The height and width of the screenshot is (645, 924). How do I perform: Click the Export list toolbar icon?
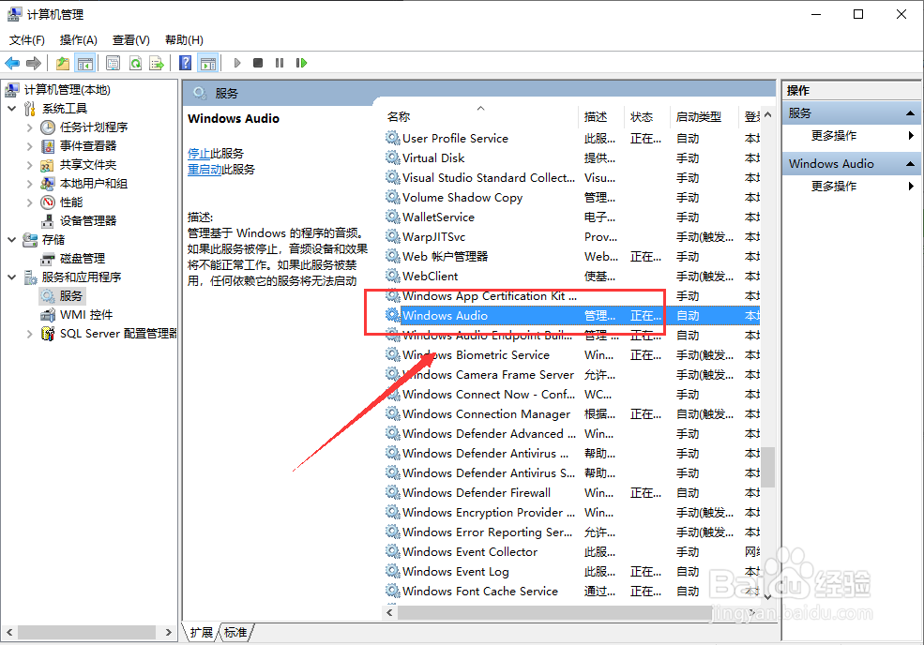[x=156, y=63]
